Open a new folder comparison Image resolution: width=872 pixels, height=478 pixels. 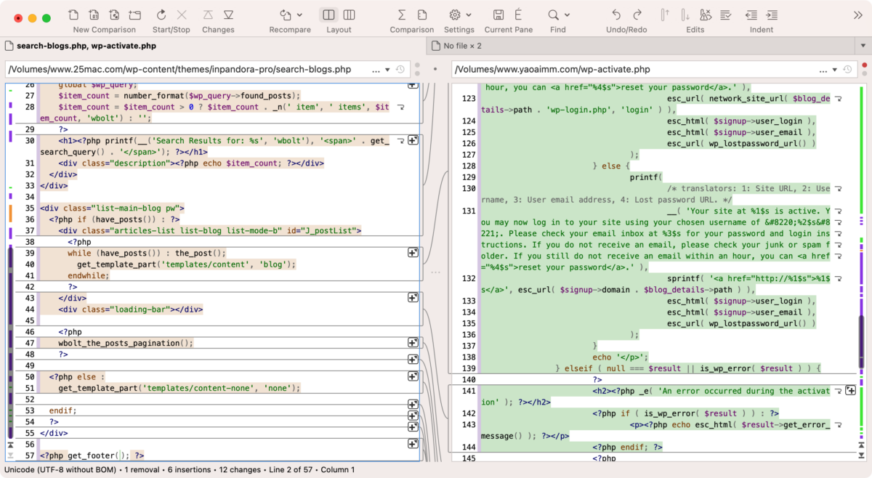coord(135,15)
